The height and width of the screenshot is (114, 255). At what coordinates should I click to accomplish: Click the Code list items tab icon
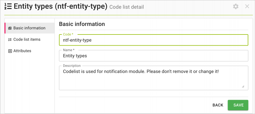click(x=10, y=40)
